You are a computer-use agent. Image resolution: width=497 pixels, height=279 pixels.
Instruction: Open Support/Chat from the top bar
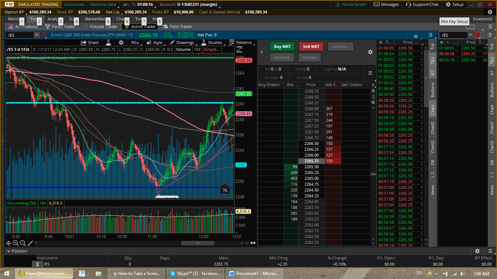point(422,4)
